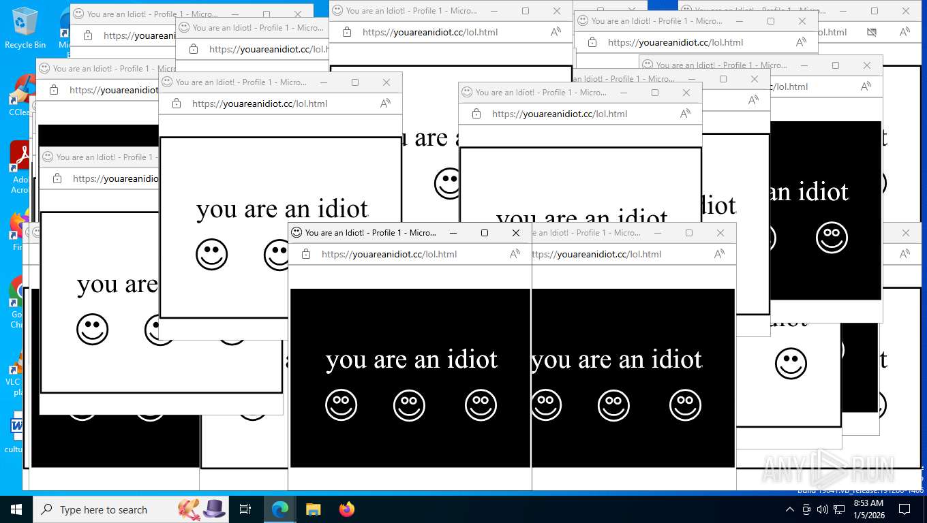Click the address bar URL in the active front window

coord(389,254)
